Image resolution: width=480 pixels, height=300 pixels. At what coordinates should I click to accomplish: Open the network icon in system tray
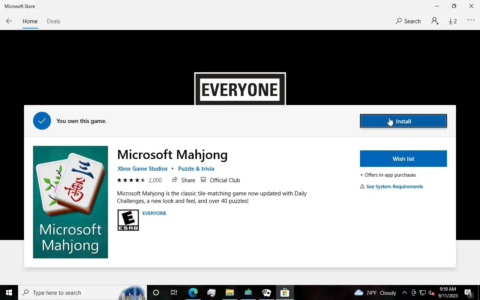[x=422, y=292]
